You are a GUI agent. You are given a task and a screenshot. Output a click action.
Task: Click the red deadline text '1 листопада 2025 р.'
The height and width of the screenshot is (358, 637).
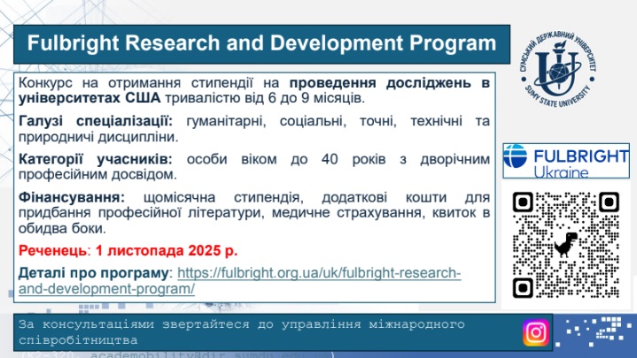[x=167, y=250]
